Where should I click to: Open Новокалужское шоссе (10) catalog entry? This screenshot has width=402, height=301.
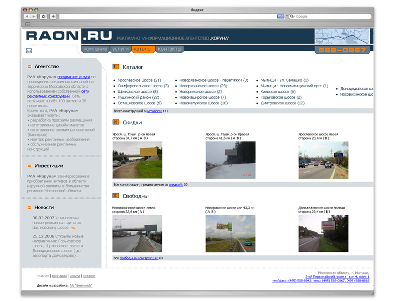point(204,103)
